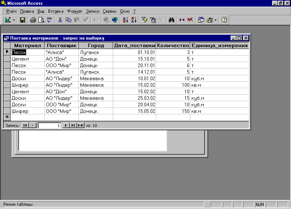Toggle the Apply Filter funnel icon
This screenshot has height=209, width=291.
click(x=161, y=20)
